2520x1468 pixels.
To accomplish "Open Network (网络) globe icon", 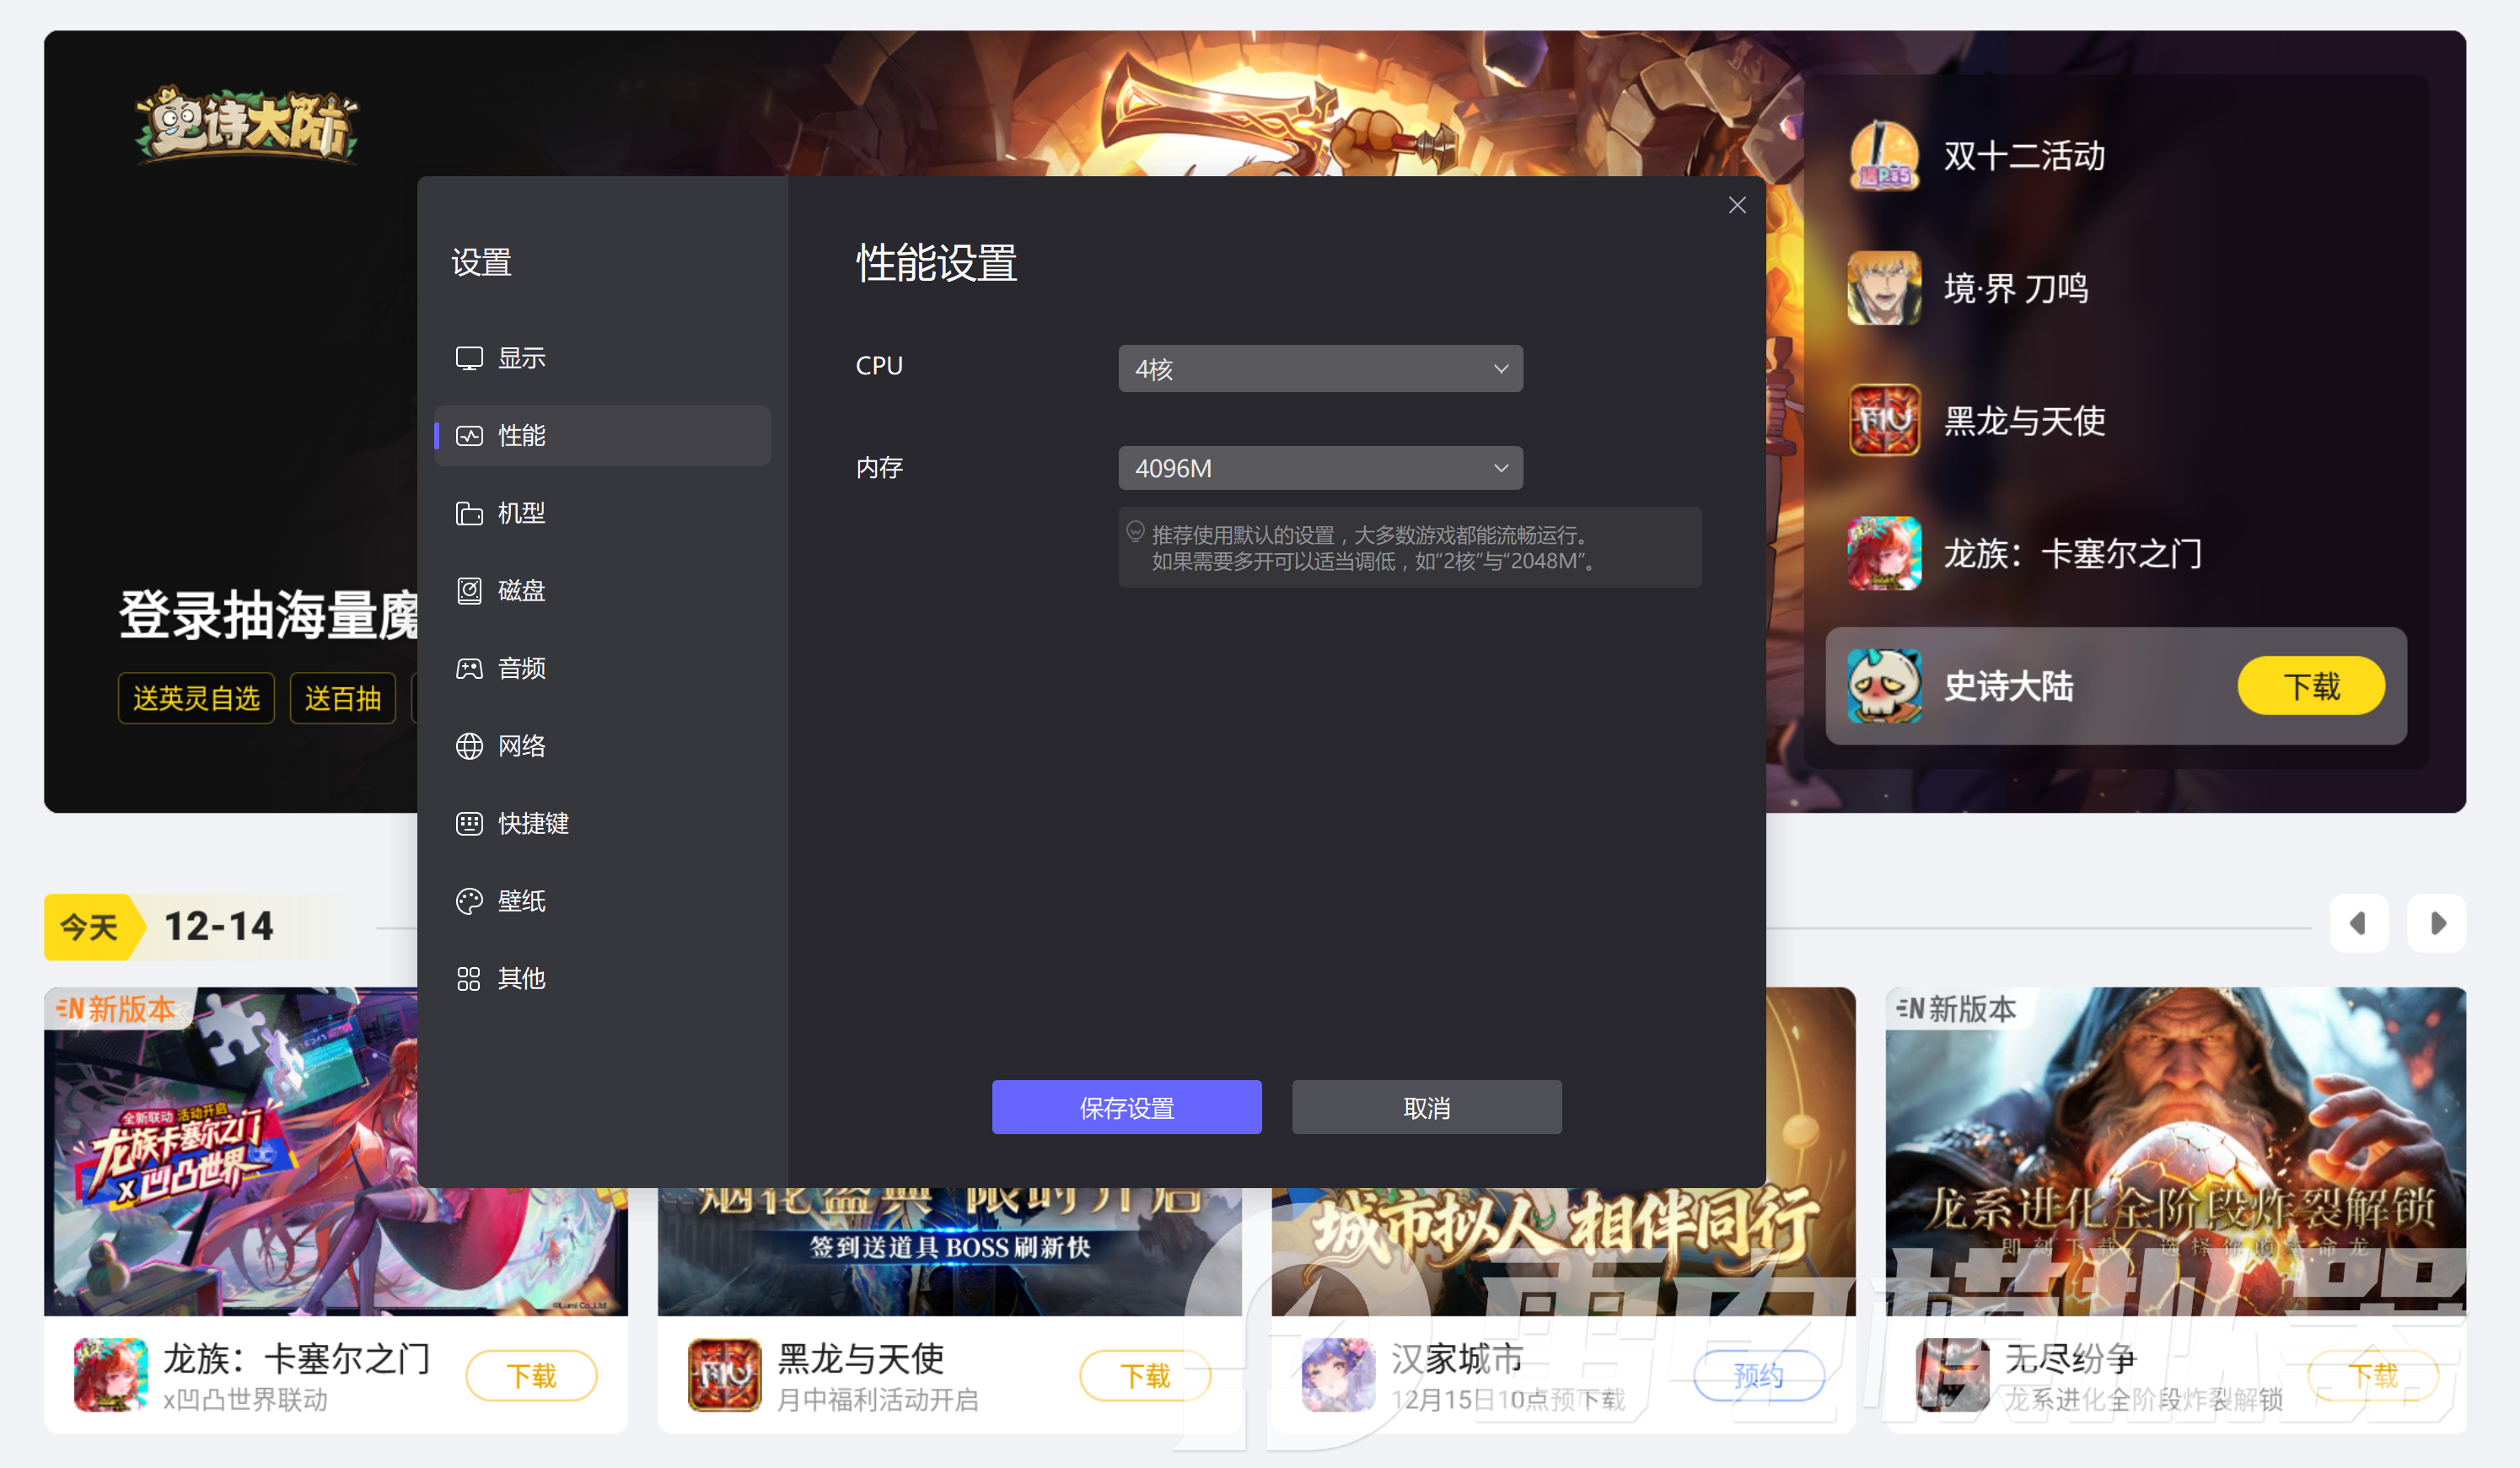I will 469,746.
